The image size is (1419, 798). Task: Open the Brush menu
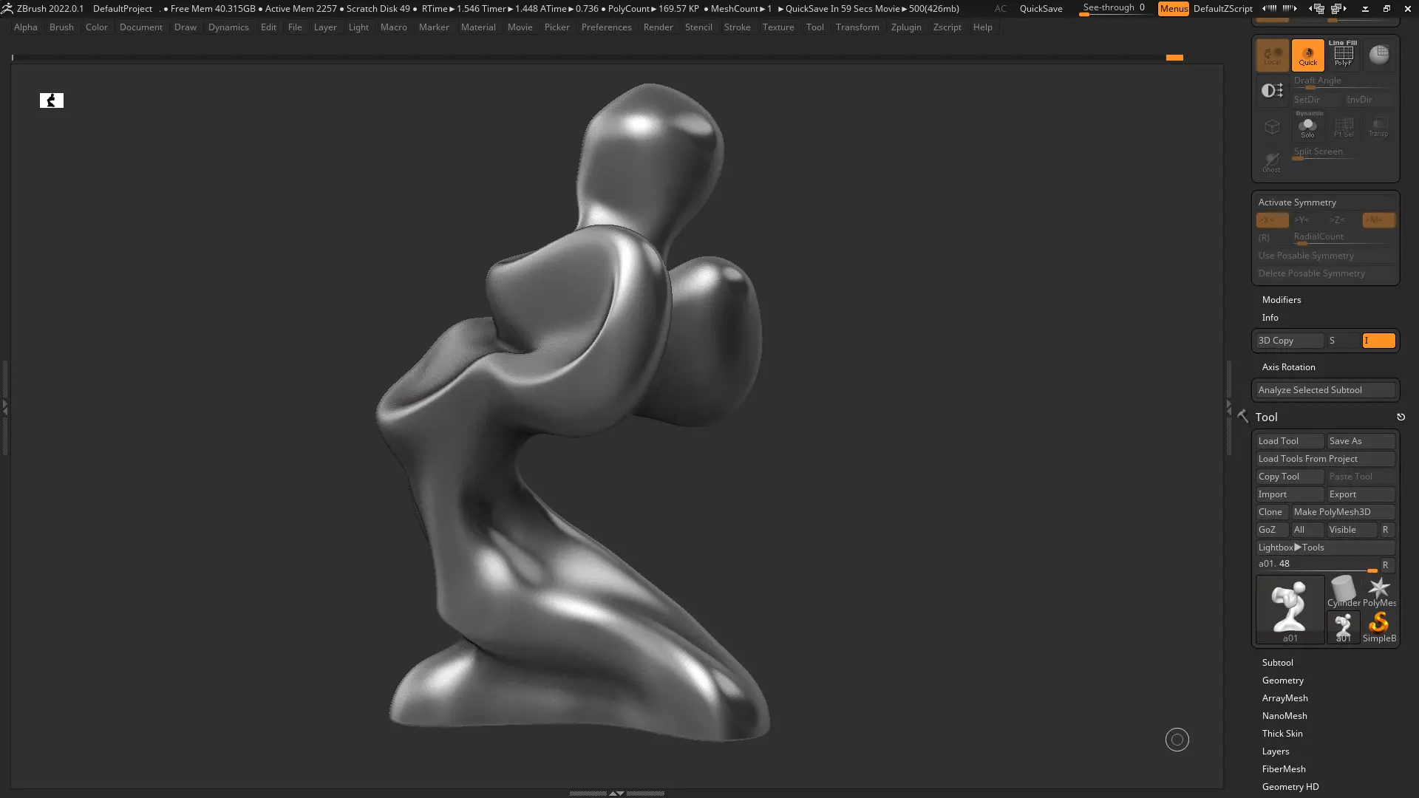(x=61, y=27)
